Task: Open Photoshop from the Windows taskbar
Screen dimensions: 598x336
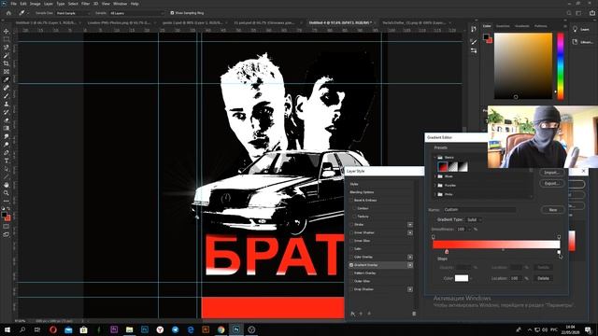Action: pyautogui.click(x=236, y=329)
